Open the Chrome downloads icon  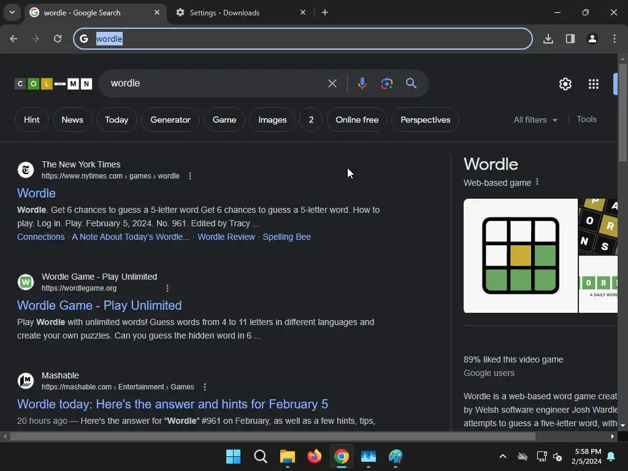548,39
